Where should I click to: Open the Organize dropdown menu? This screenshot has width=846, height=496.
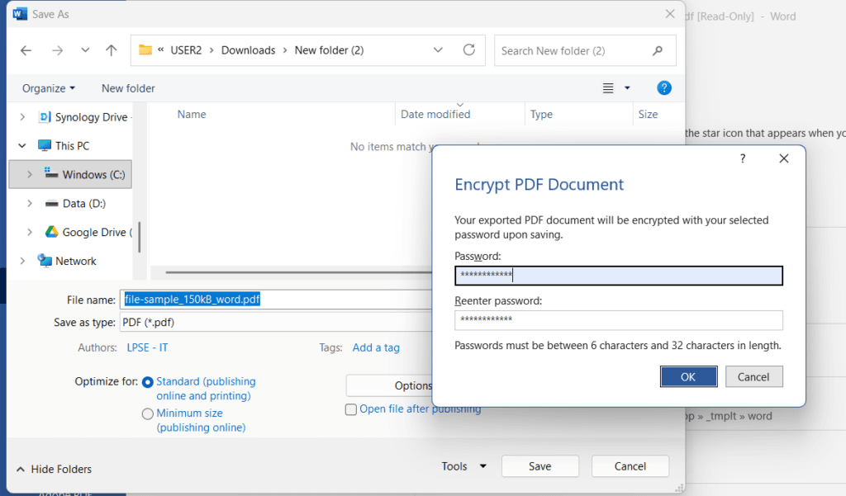tap(49, 88)
